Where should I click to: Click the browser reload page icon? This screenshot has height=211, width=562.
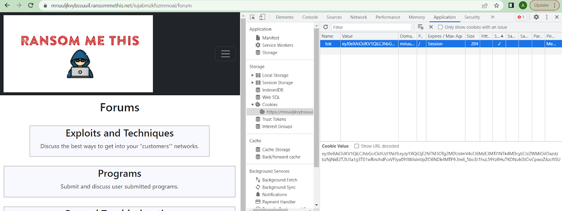(x=31, y=5)
